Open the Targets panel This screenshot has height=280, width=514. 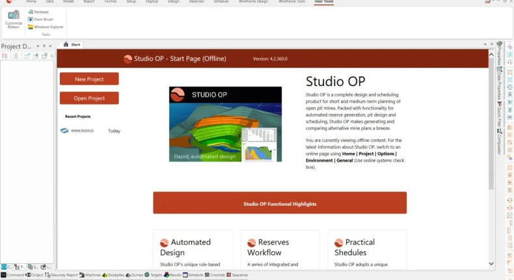[154, 275]
